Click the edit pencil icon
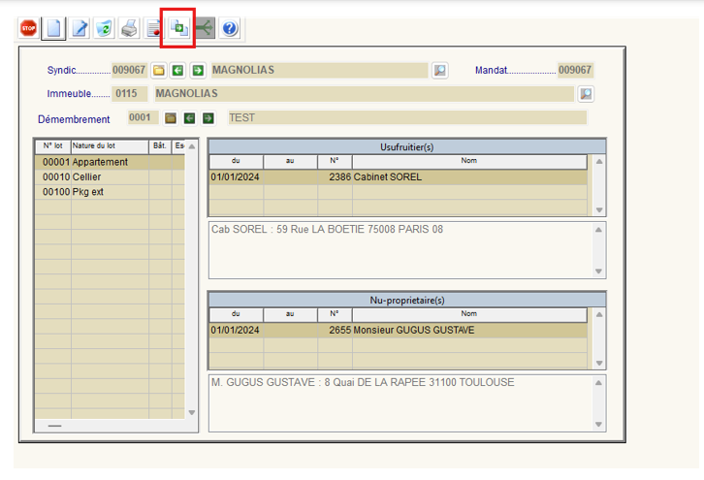The height and width of the screenshot is (480, 704). coord(80,28)
